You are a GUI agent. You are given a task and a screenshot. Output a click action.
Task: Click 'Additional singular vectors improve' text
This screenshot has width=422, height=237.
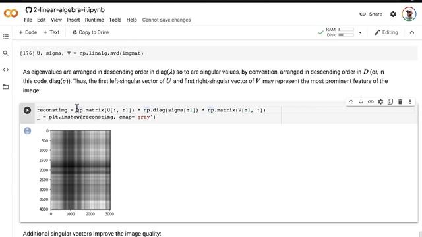coord(92,234)
